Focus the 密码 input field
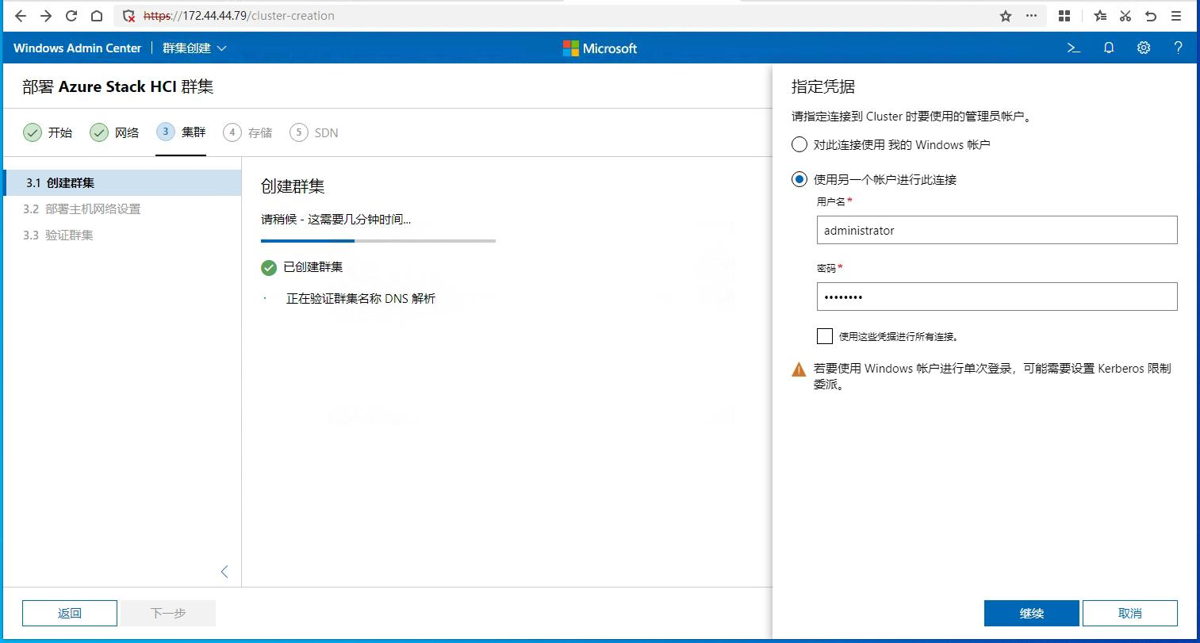The width and height of the screenshot is (1200, 643). tap(997, 297)
